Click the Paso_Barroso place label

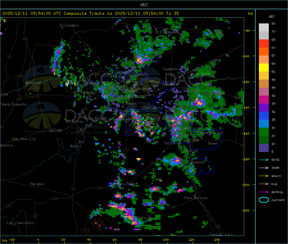[196, 198]
